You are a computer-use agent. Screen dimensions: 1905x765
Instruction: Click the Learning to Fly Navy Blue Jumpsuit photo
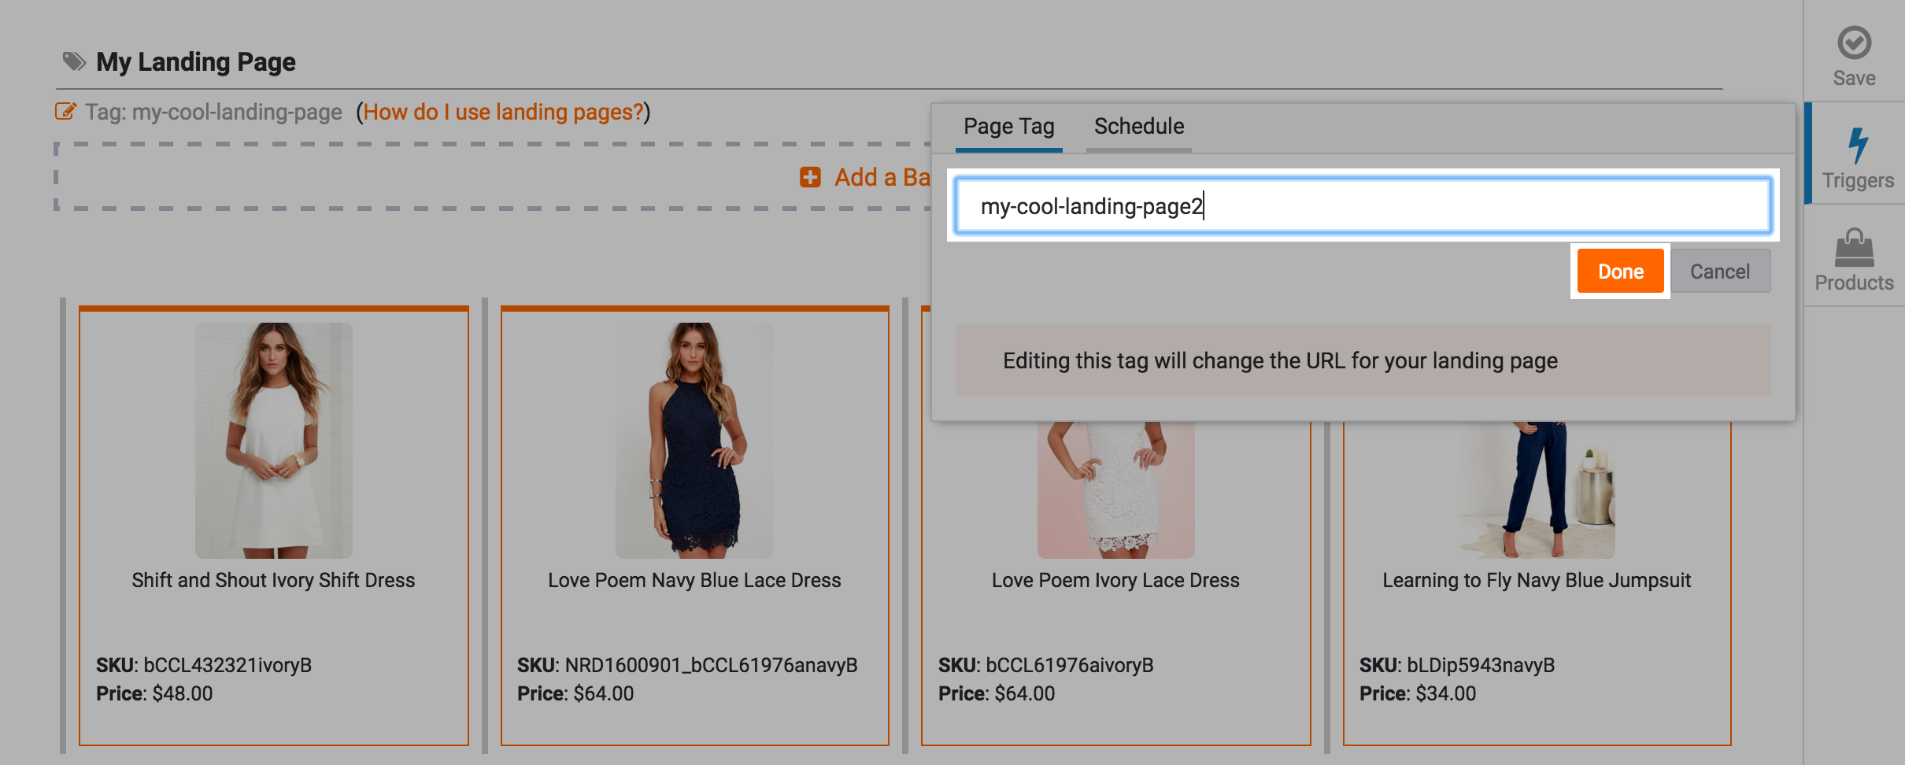click(1535, 488)
